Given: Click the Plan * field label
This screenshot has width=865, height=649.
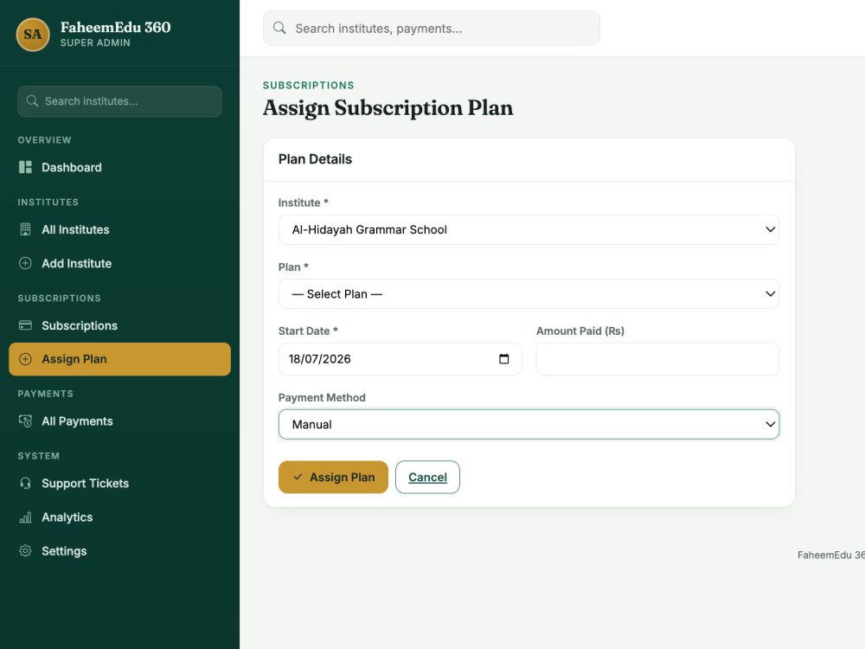Looking at the screenshot, I should [293, 267].
